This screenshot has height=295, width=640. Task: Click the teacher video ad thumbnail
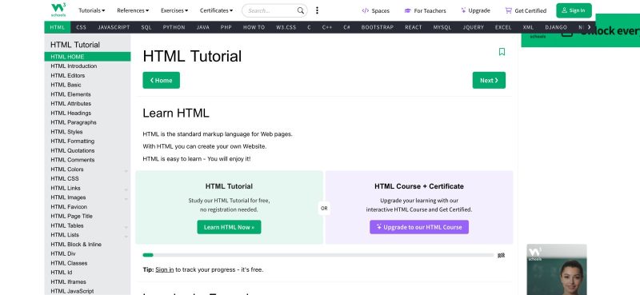point(557,269)
